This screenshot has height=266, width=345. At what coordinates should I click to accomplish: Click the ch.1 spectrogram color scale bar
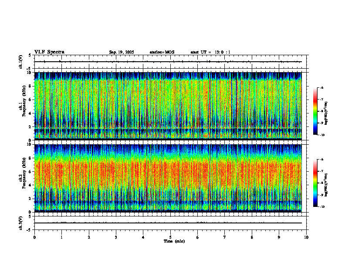tap(315, 111)
